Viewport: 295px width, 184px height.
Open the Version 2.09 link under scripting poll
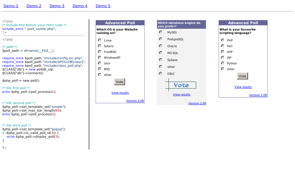tap(258, 95)
